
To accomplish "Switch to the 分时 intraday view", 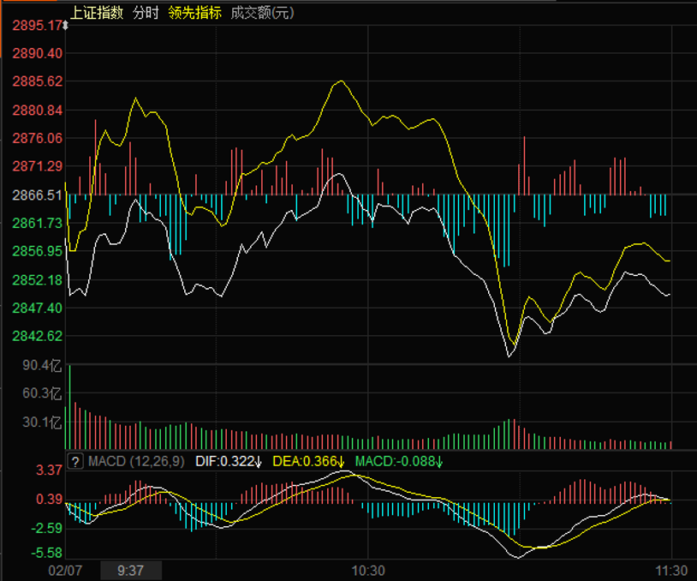I will [x=146, y=13].
